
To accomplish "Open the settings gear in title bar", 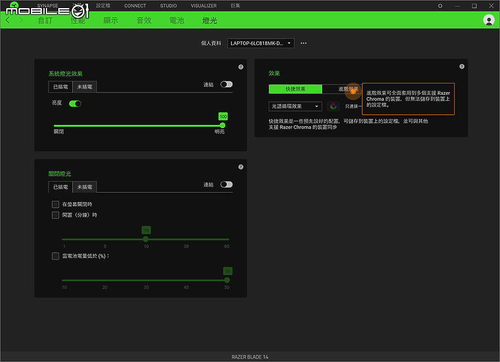I will click(440, 6).
